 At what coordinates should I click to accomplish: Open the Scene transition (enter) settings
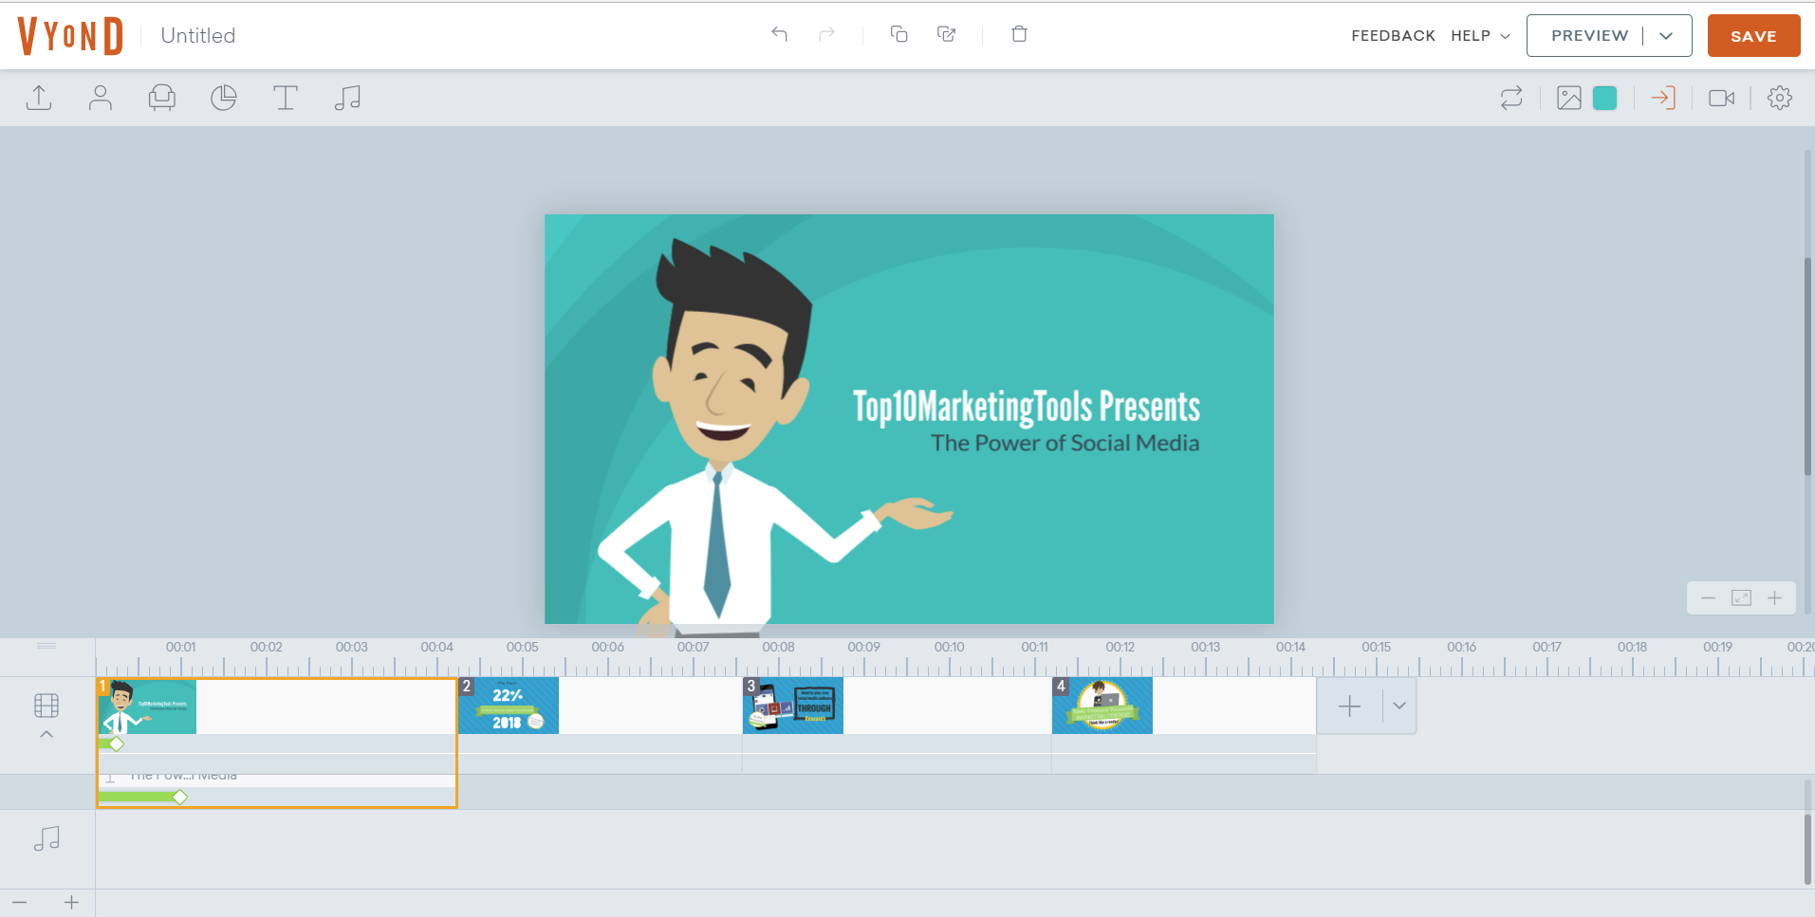point(1663,98)
